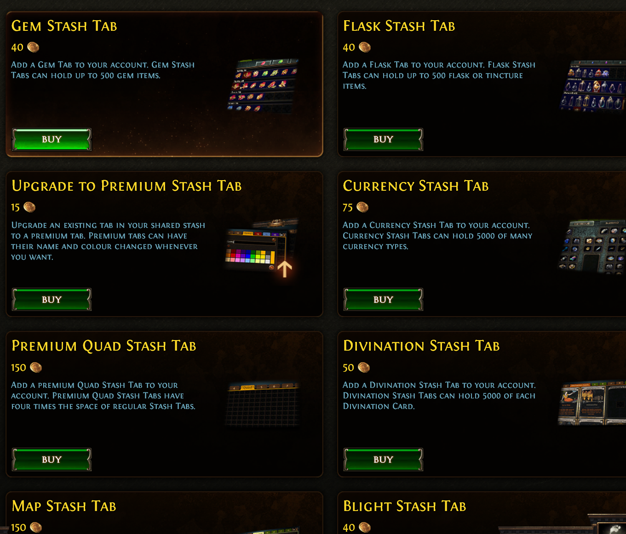Viewport: 626px width, 534px height.
Task: Click the coin icon next to 15 points
Action: click(x=29, y=207)
